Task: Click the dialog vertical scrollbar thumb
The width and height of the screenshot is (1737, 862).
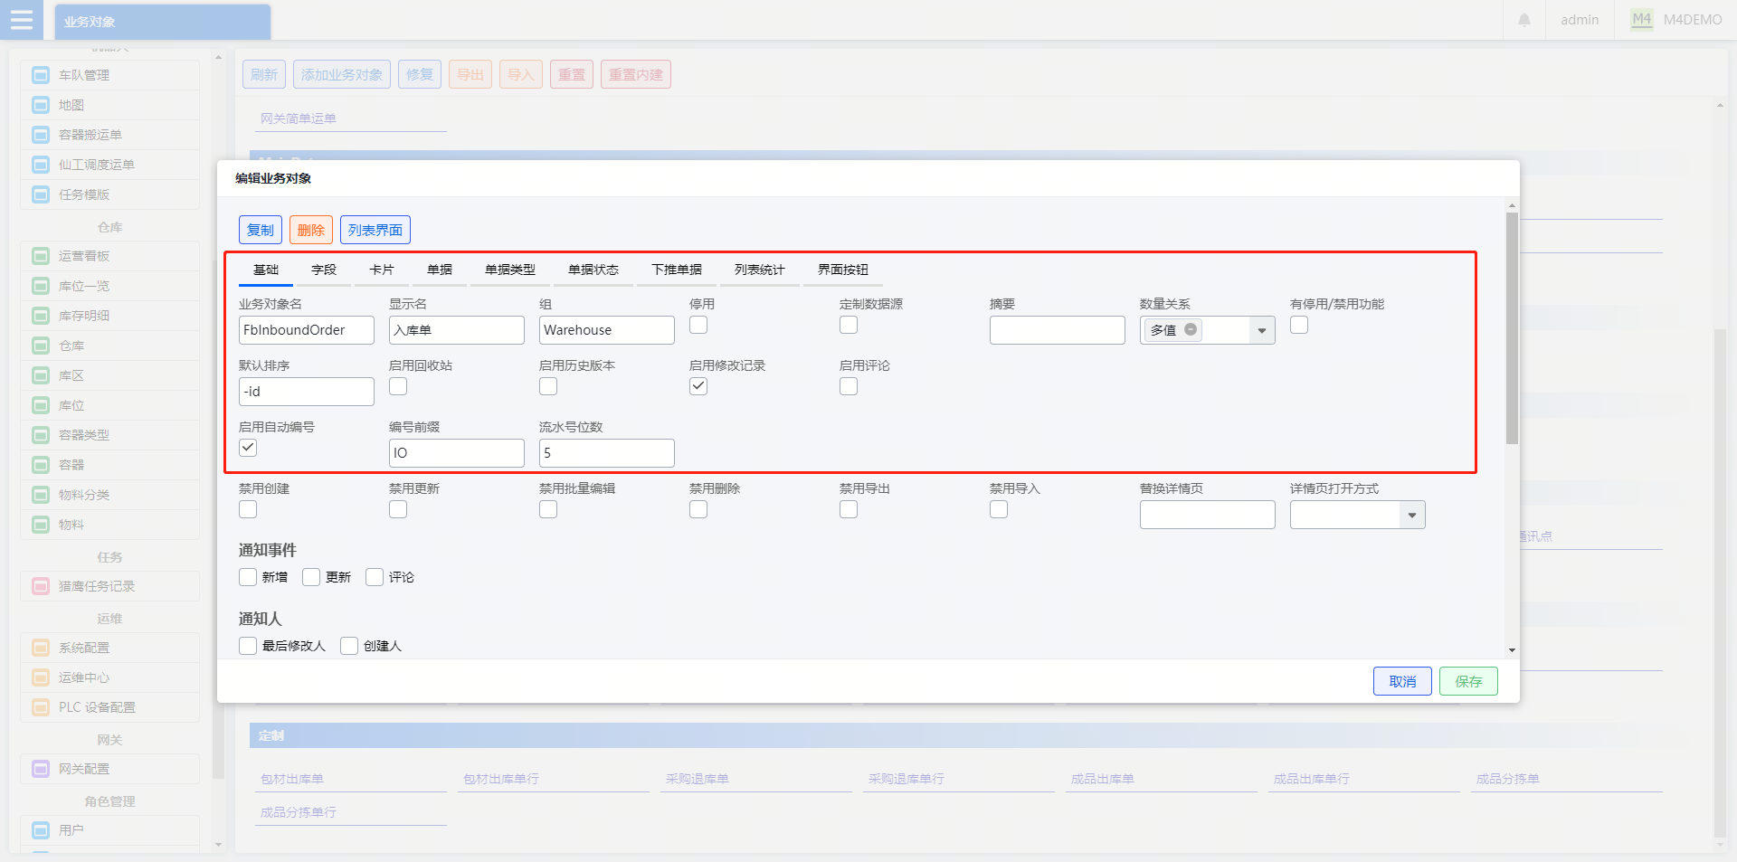Action: (1512, 328)
